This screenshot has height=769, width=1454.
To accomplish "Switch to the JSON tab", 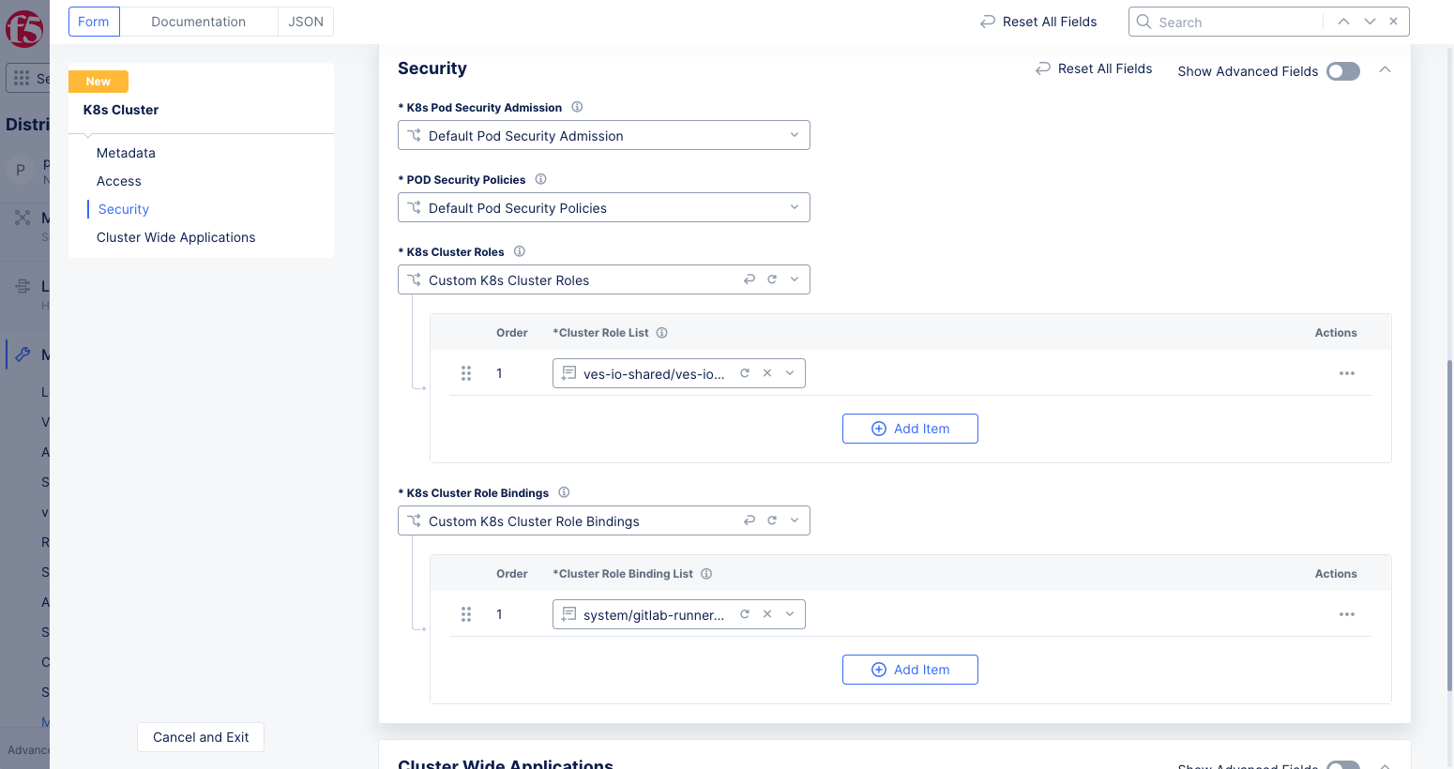I will [x=306, y=22].
